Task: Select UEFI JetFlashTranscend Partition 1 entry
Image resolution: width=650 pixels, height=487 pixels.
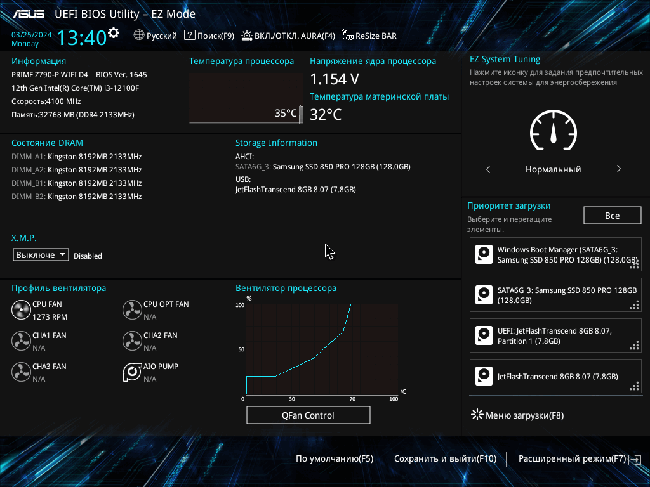Action: pos(555,336)
